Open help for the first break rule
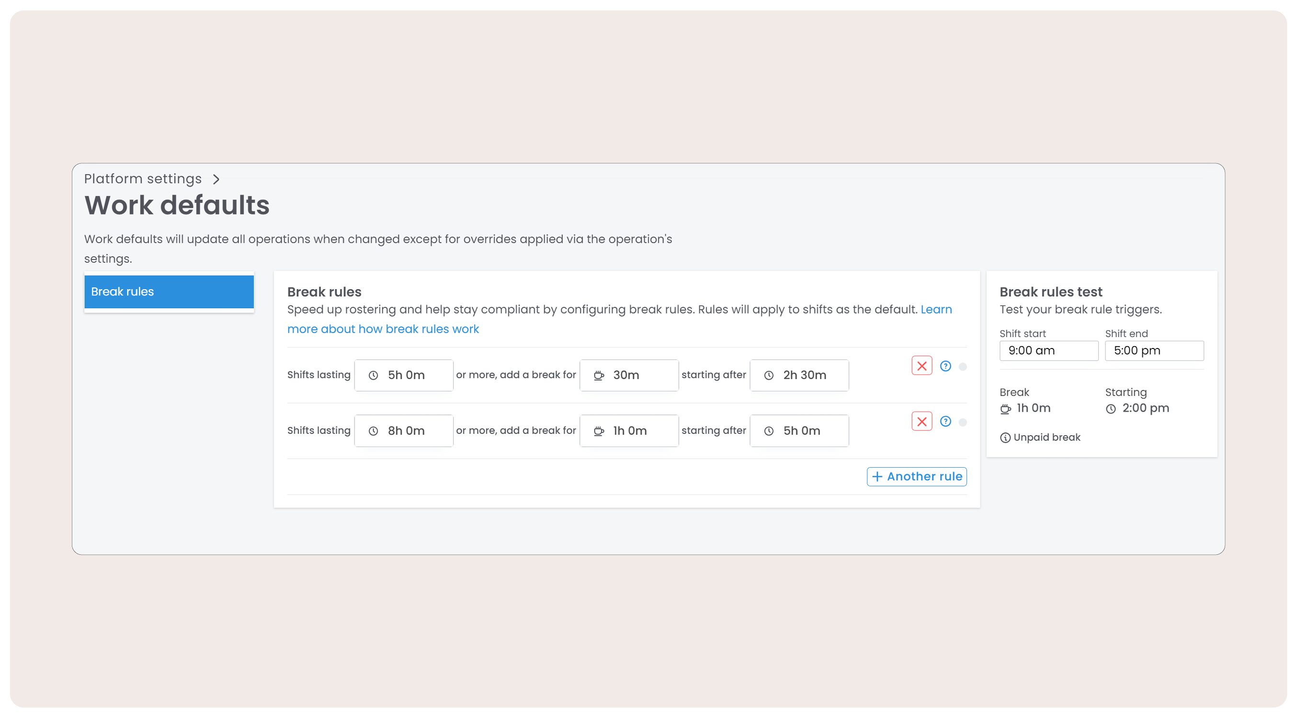 click(945, 366)
